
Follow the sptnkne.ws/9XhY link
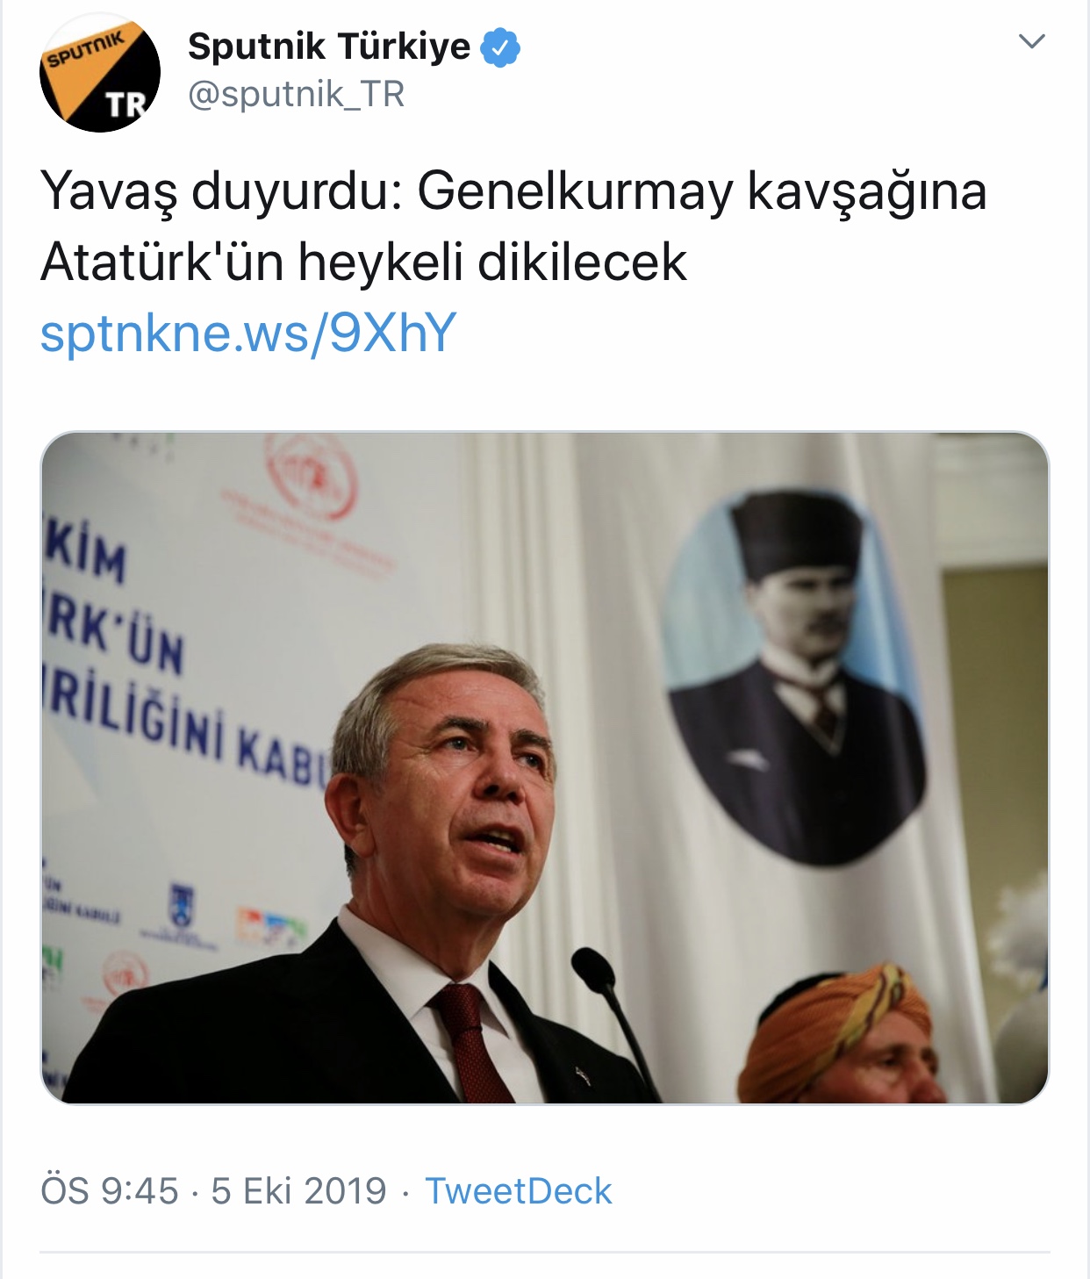pyautogui.click(x=248, y=333)
